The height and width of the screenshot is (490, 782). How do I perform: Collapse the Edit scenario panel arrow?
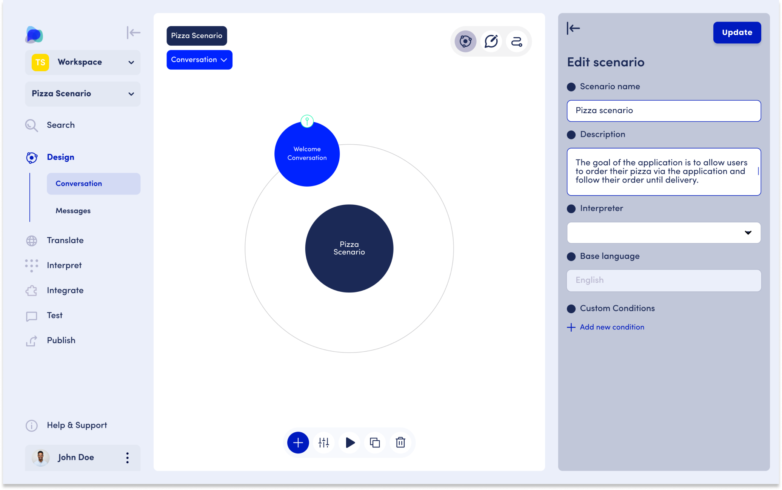tap(573, 28)
